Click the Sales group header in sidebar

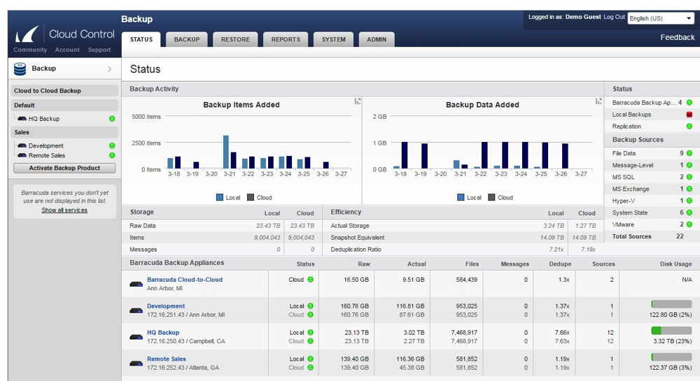point(64,132)
